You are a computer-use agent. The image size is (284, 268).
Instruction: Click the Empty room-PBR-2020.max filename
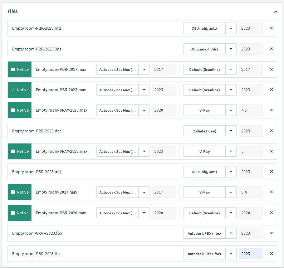[x=61, y=213]
